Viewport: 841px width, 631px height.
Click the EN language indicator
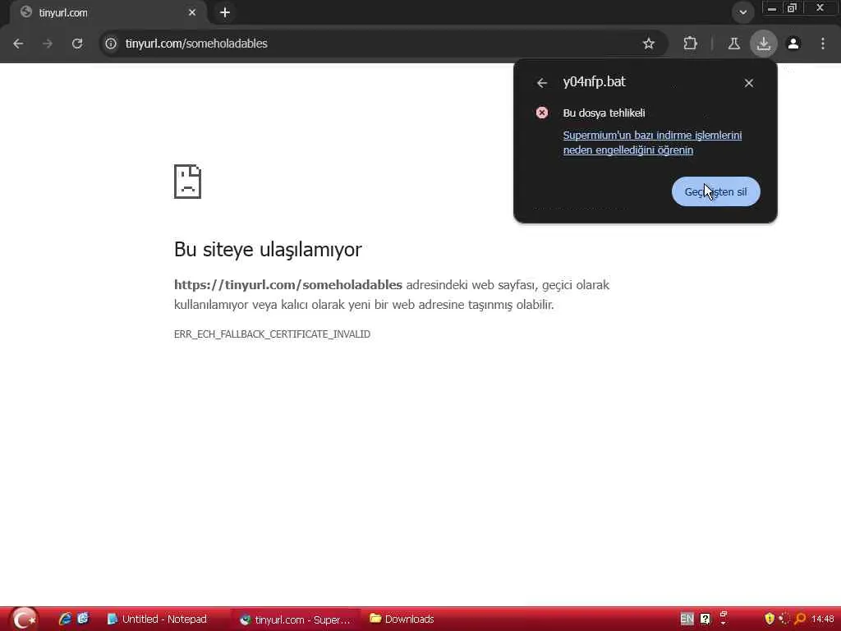click(x=687, y=619)
